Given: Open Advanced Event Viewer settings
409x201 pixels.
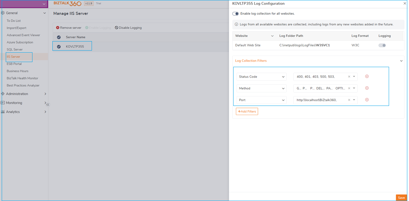Looking at the screenshot, I should [23, 35].
